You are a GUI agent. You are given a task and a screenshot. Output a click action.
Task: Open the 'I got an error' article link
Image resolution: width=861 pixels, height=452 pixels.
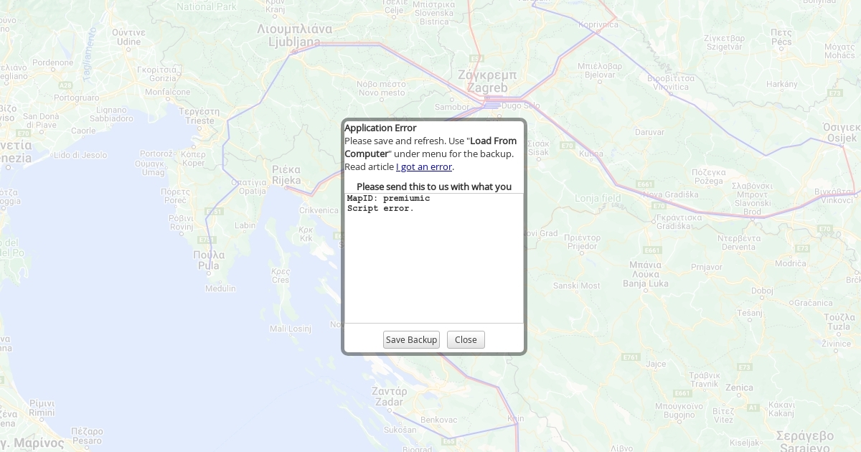(424, 166)
